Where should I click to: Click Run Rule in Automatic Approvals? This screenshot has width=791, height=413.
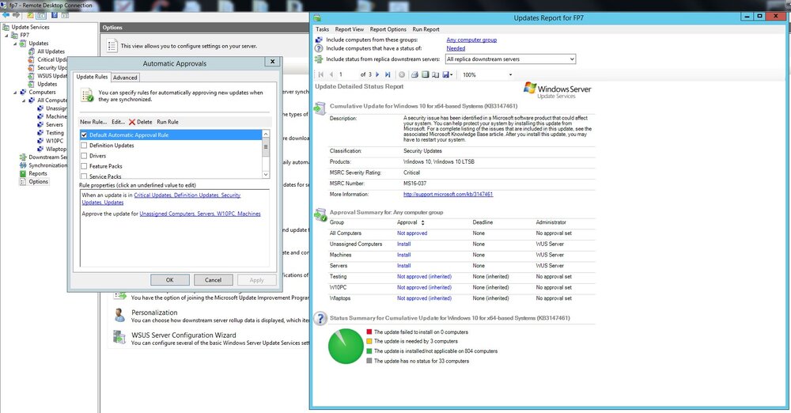168,122
